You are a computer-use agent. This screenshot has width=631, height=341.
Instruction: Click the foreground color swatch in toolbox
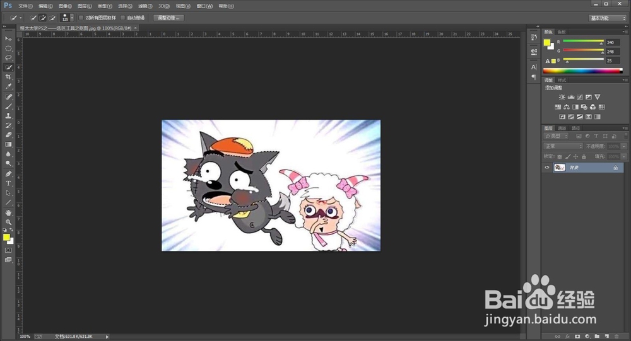tap(6, 237)
